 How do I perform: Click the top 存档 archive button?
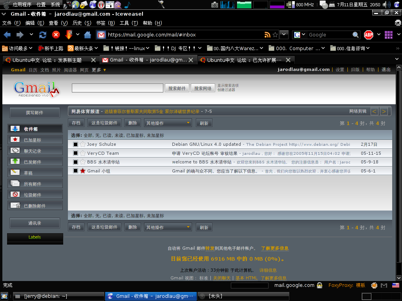click(76, 123)
